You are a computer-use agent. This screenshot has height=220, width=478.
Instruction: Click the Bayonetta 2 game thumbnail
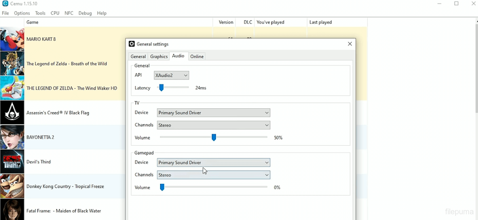click(x=12, y=137)
